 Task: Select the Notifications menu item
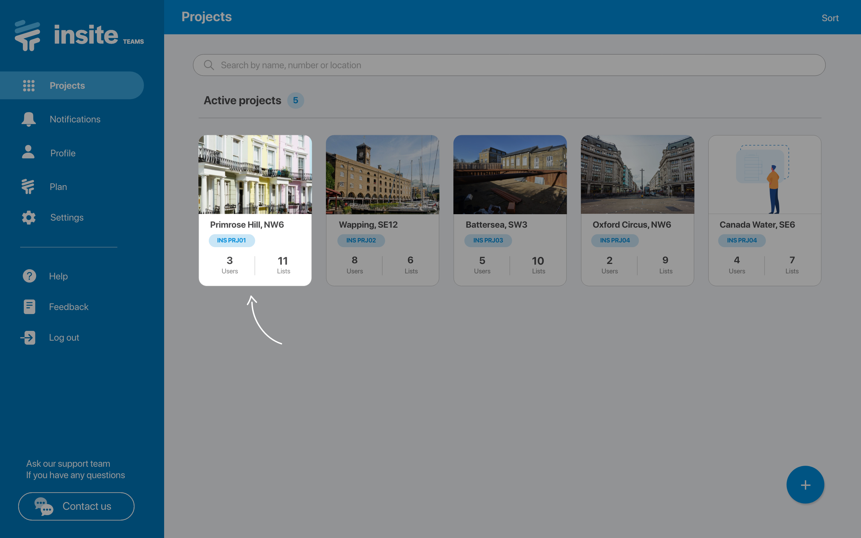[75, 119]
